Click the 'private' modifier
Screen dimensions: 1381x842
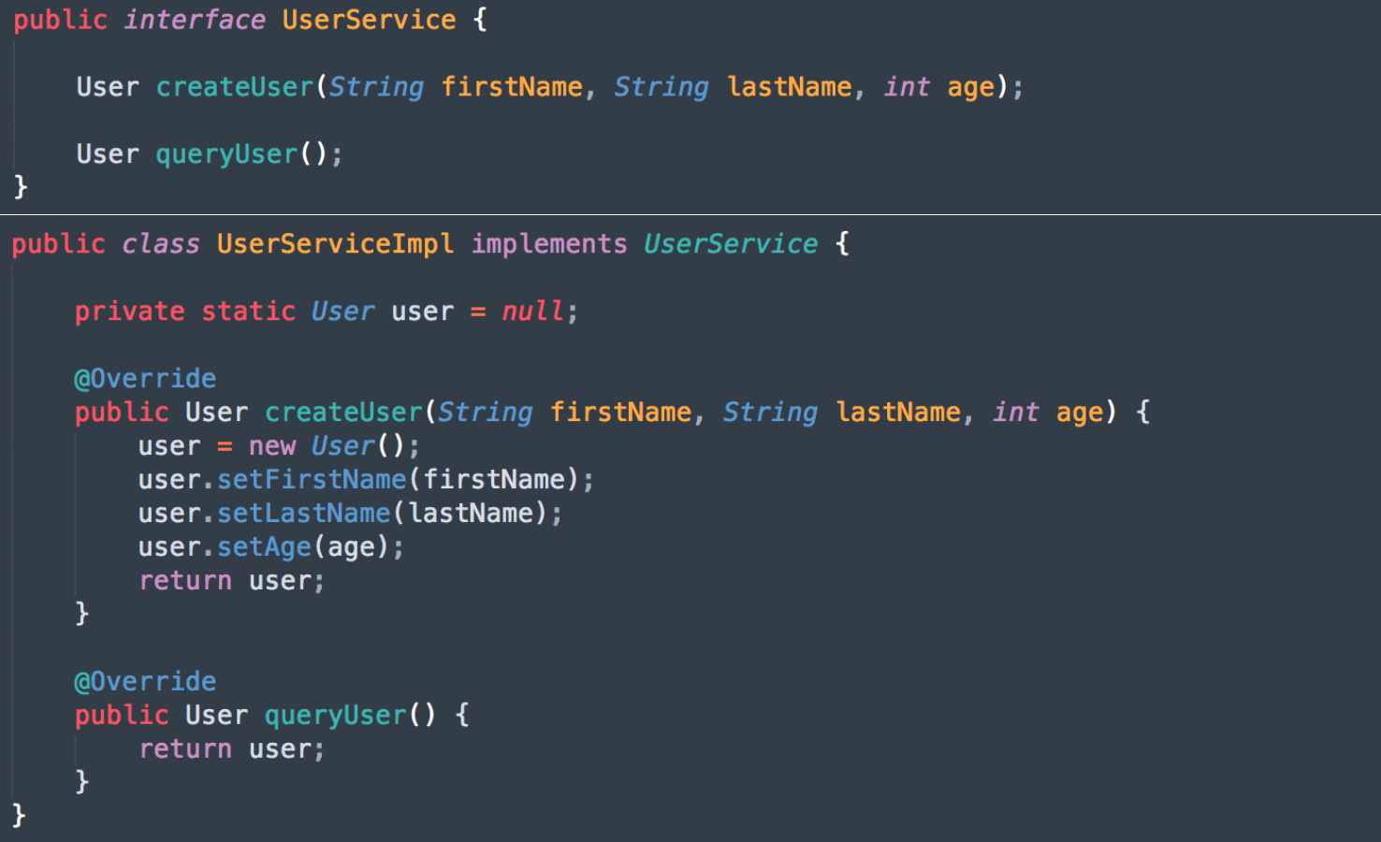click(130, 312)
